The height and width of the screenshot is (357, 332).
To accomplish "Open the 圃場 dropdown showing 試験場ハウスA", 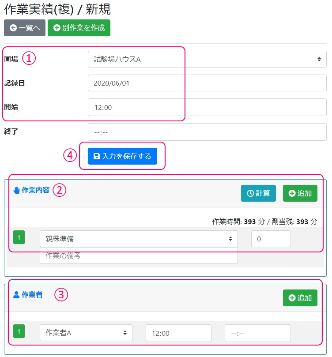I will coord(207,59).
